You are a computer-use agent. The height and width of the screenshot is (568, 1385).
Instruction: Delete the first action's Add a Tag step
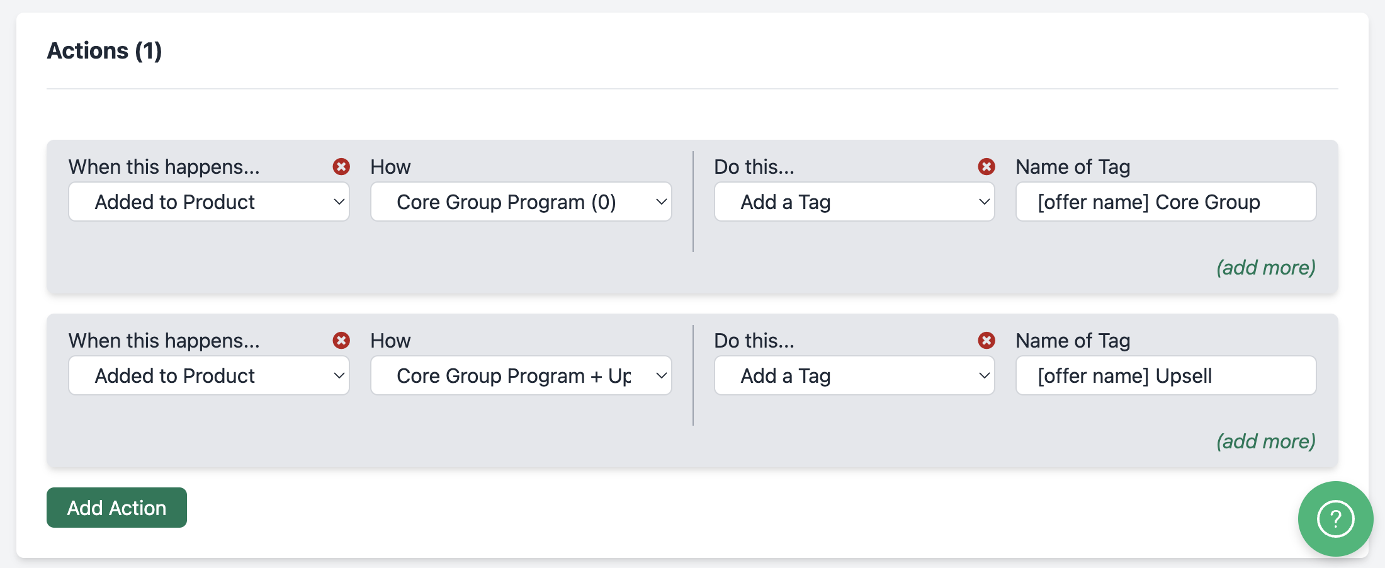point(986,167)
